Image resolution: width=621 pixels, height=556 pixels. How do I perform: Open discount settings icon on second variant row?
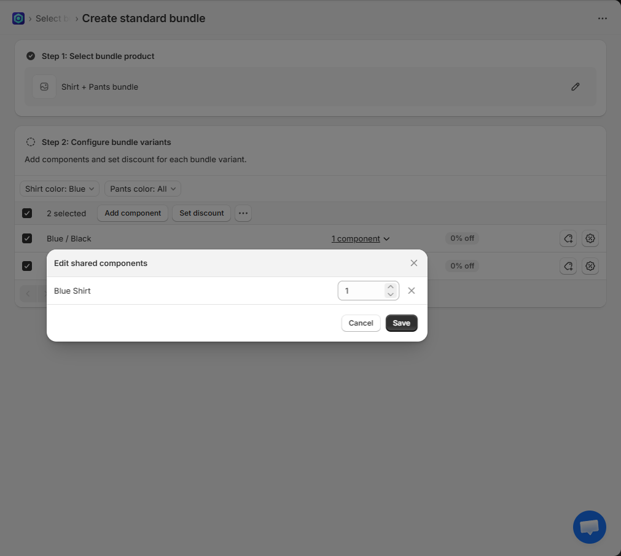(590, 266)
